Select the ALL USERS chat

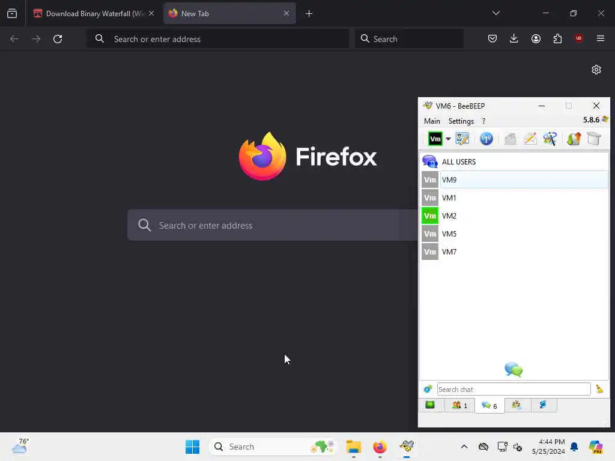point(514,161)
